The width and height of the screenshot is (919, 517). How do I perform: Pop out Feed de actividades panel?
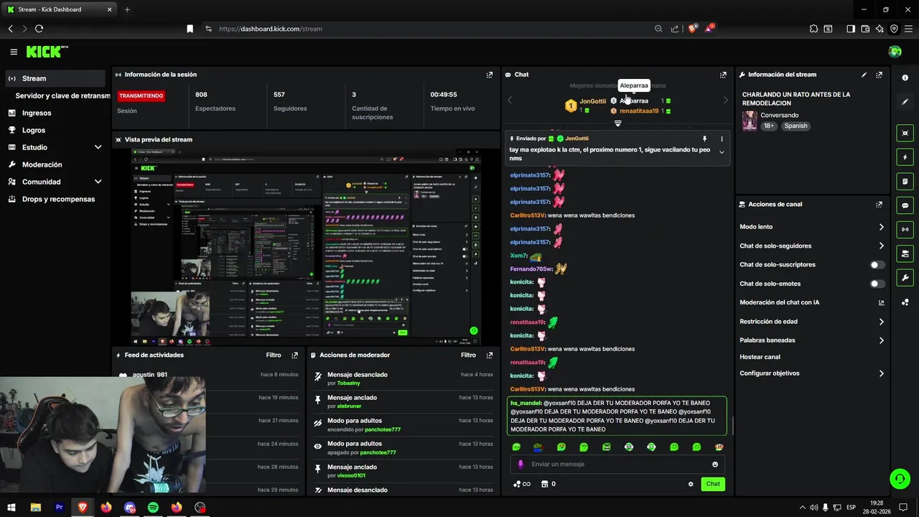294,355
